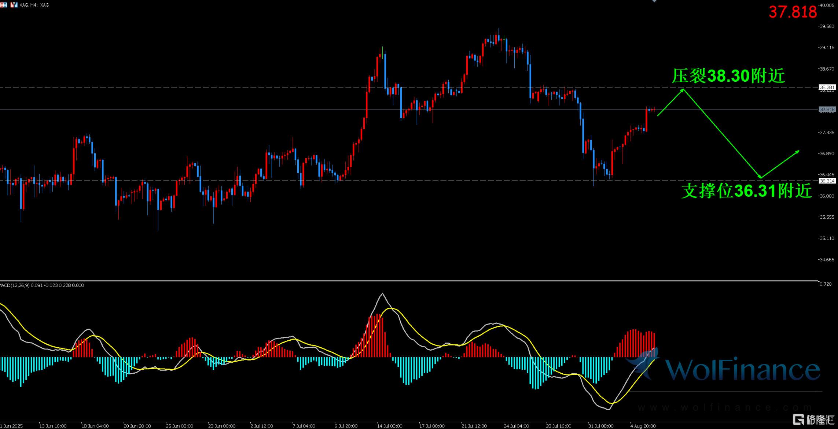Click the MACD(12,26,9) indicator label

(x=42, y=285)
